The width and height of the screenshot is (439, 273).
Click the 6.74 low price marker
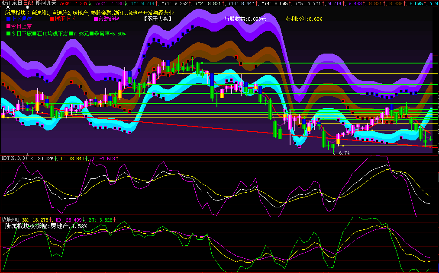coord(344,153)
